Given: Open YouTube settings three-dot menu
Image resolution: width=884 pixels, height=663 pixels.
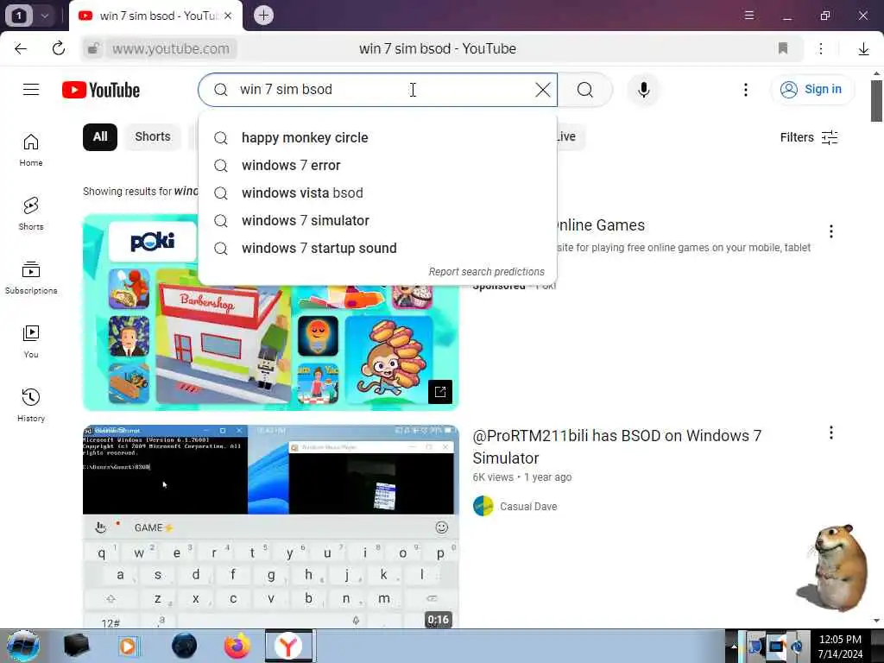Looking at the screenshot, I should point(745,90).
